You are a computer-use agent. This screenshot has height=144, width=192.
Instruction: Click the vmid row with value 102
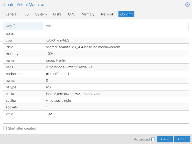click(x=96, y=114)
